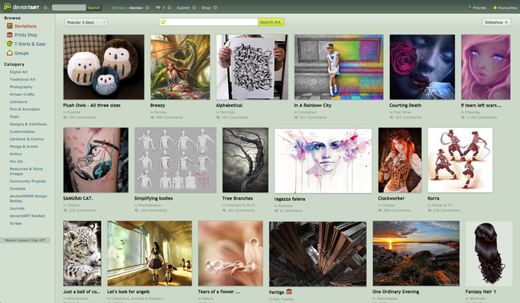
Task: Select the Community Projects category
Action: (28, 181)
